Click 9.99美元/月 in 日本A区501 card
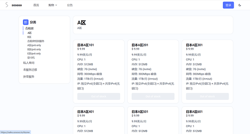 click(139, 121)
